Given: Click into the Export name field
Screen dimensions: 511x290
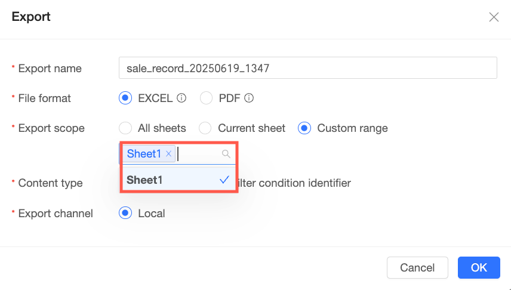Looking at the screenshot, I should pos(308,68).
